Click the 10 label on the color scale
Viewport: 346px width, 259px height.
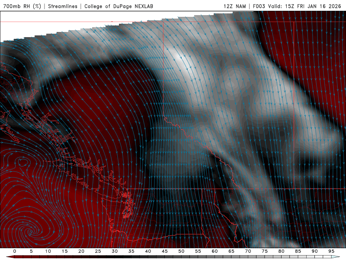[48, 251]
